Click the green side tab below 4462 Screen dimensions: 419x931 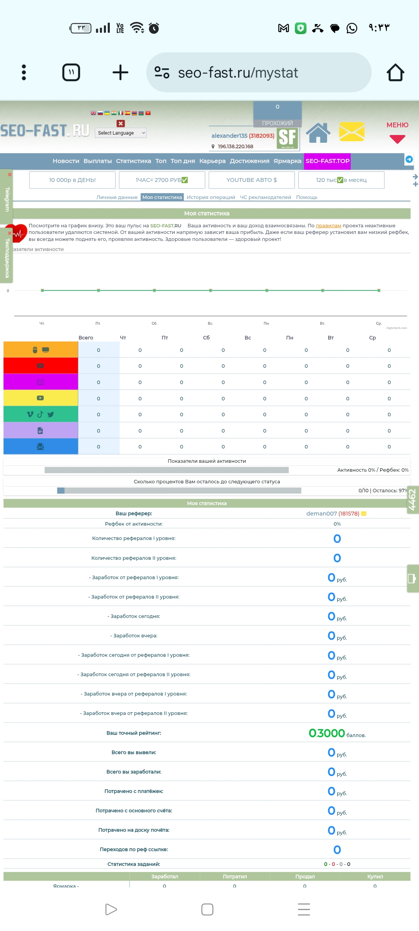point(413,578)
